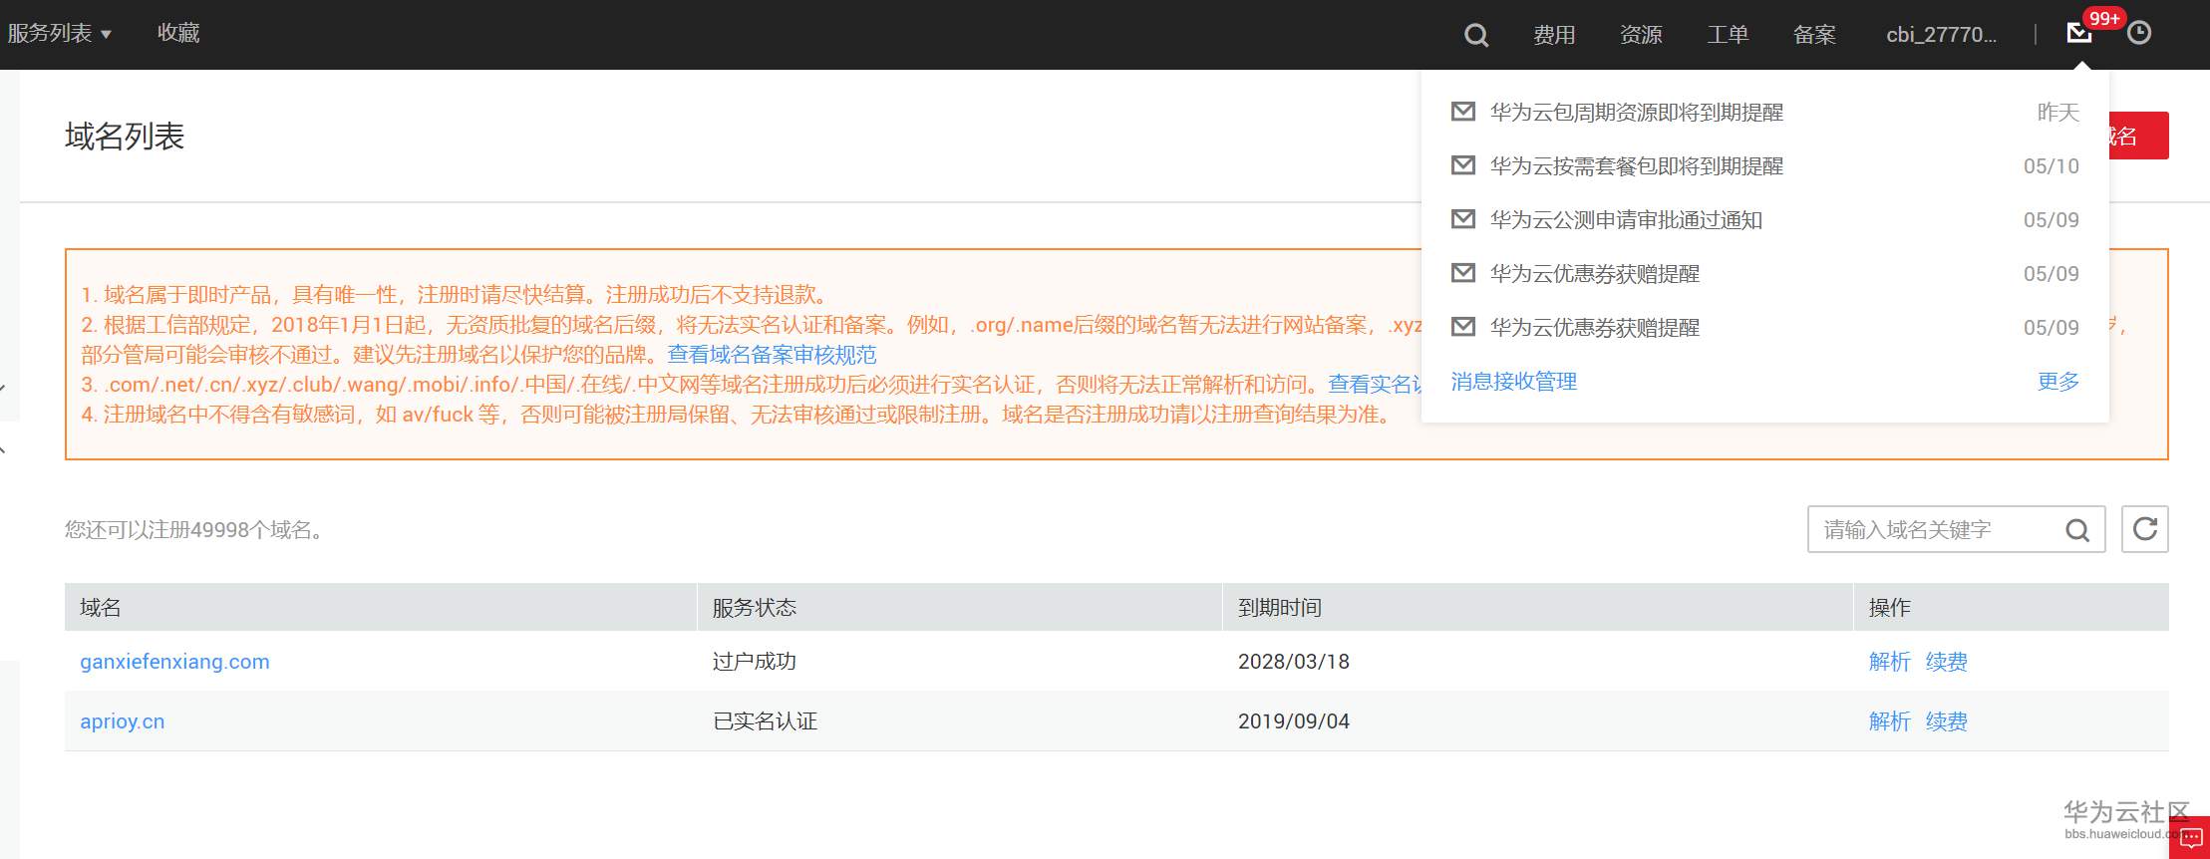Screen dimensions: 2210x859
Task: Open 收藏 in the top bar
Action: (178, 33)
